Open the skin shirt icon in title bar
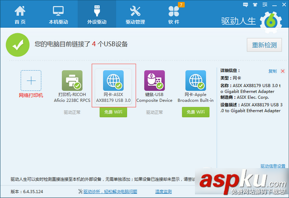Screen dimensions: 289x198 point(255,5)
